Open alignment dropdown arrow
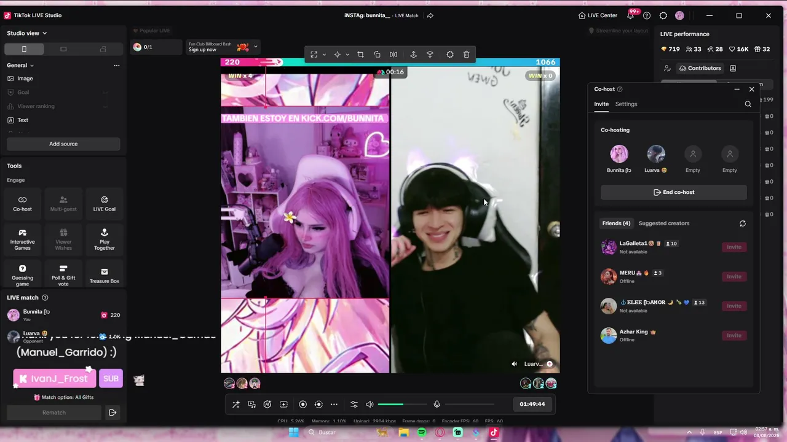The image size is (787, 442). 347,55
